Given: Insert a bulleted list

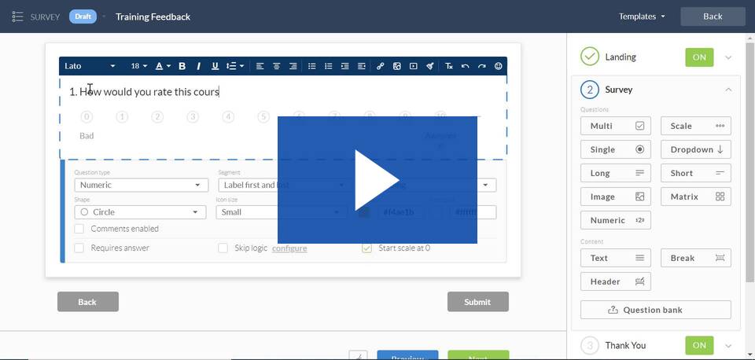Looking at the screenshot, I should tap(312, 66).
